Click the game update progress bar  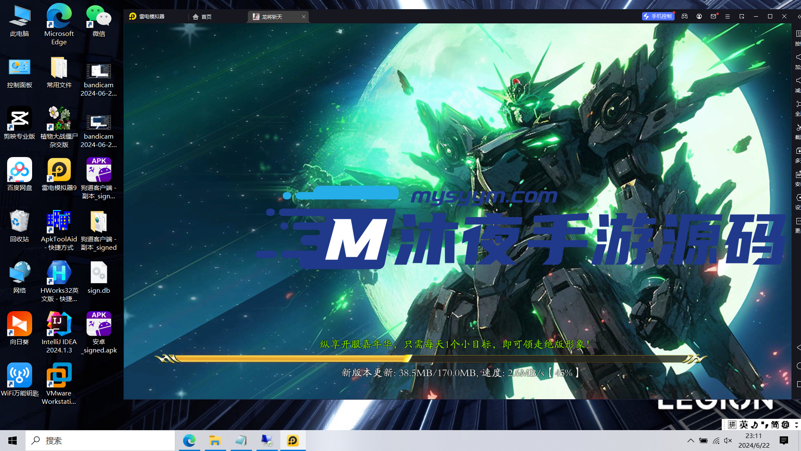[430, 358]
